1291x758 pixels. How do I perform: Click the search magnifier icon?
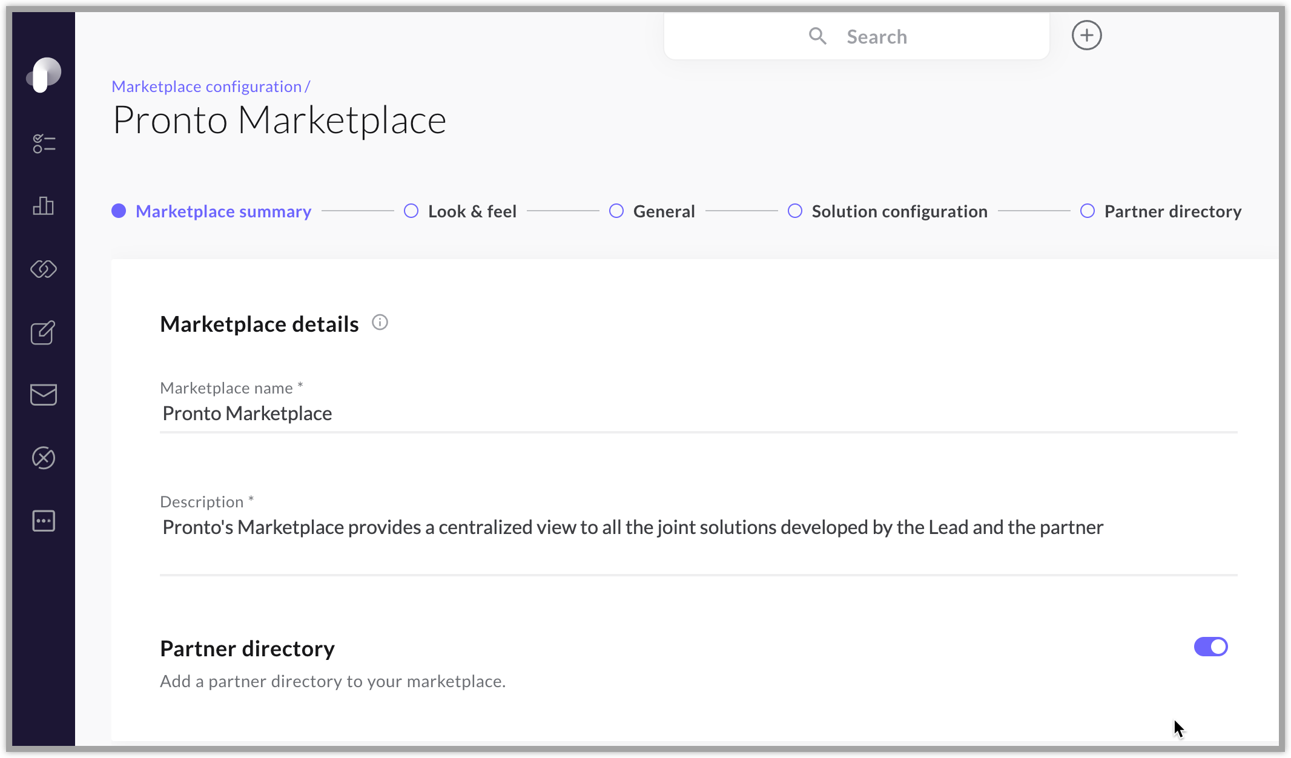click(x=817, y=36)
